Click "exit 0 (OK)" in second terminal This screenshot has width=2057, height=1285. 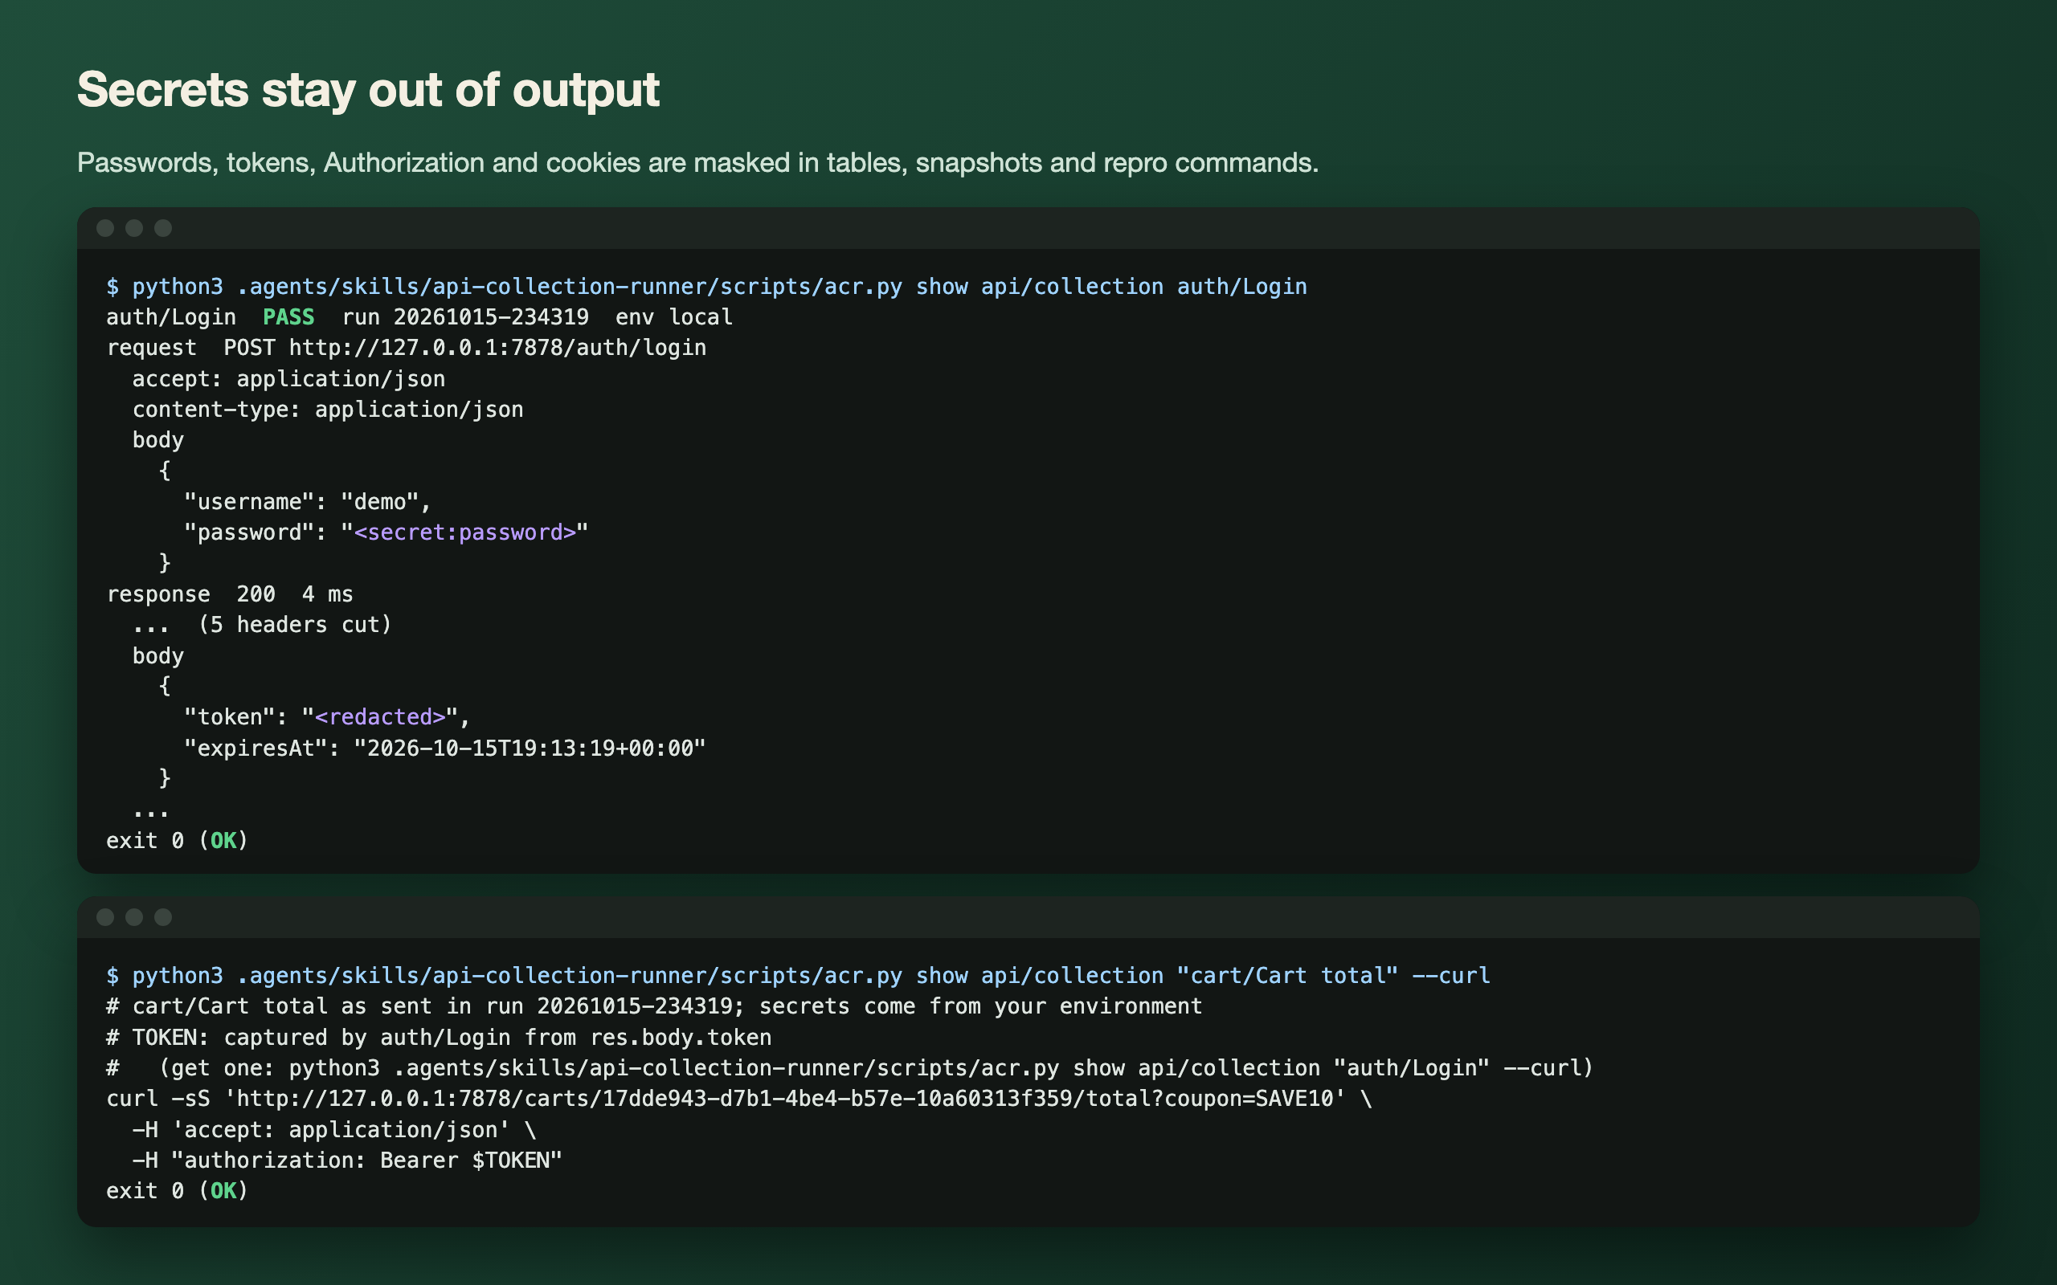[177, 1192]
